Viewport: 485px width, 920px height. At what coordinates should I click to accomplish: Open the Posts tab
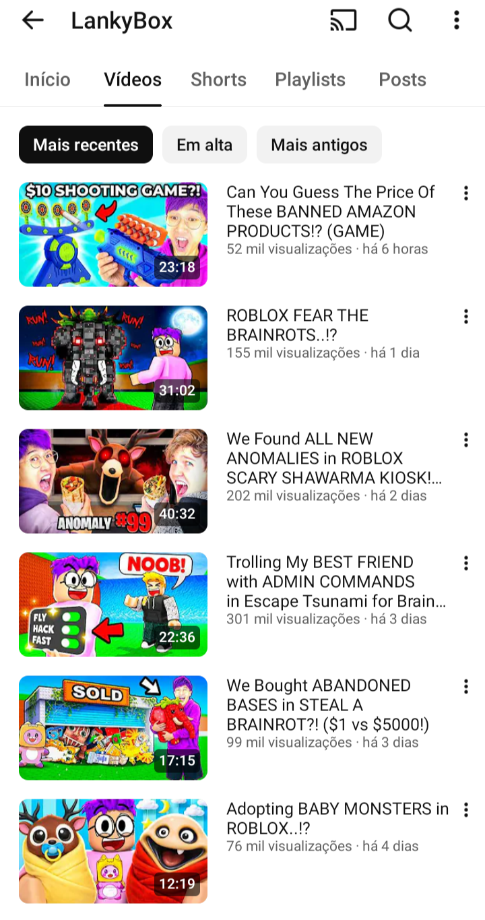402,80
